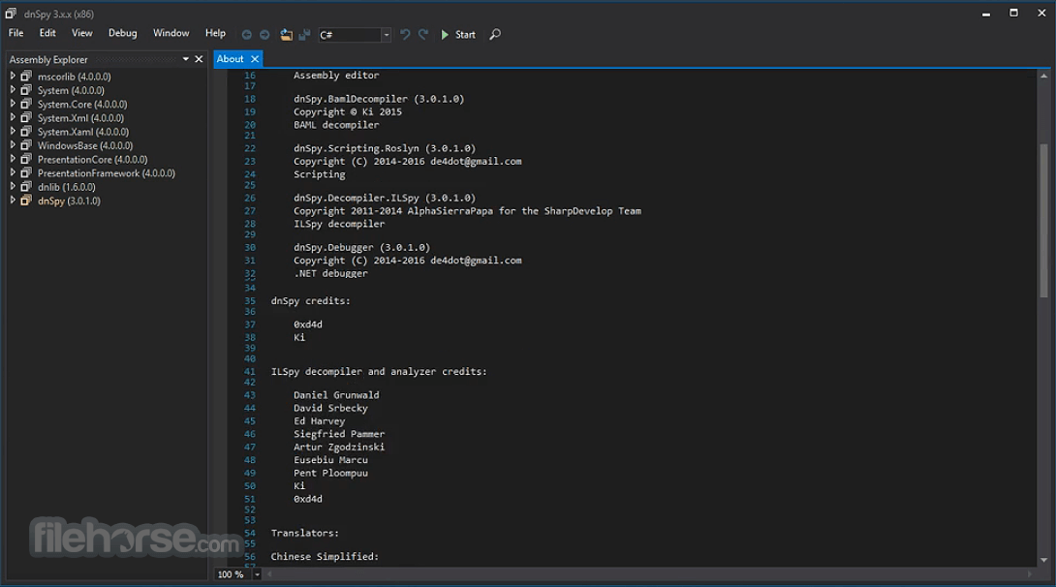Click the WindowsBase assembly icon
1056x587 pixels.
point(26,144)
